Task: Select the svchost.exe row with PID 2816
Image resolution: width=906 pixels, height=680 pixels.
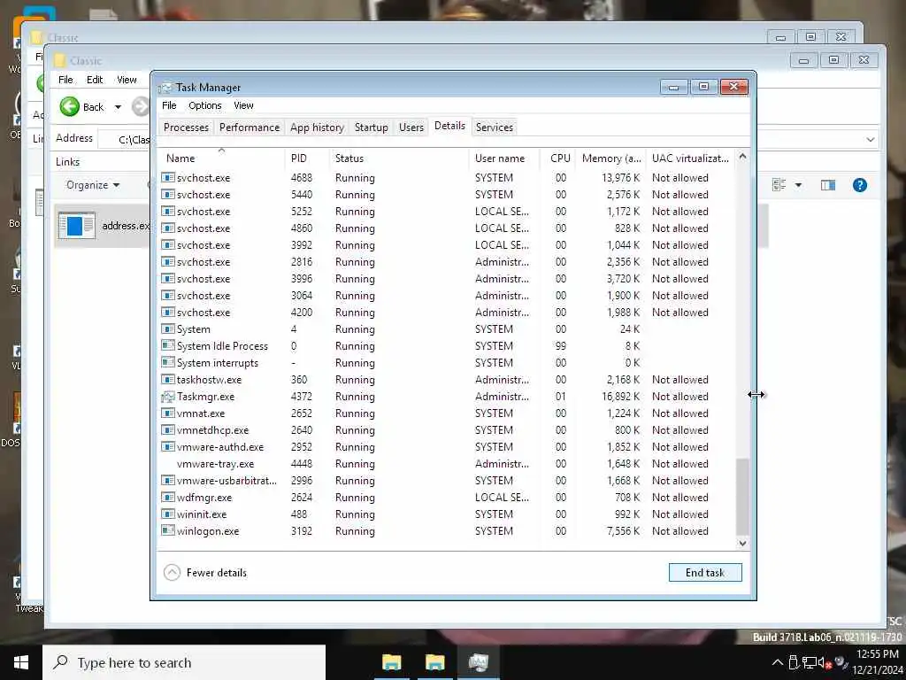Action: pyautogui.click(x=446, y=262)
